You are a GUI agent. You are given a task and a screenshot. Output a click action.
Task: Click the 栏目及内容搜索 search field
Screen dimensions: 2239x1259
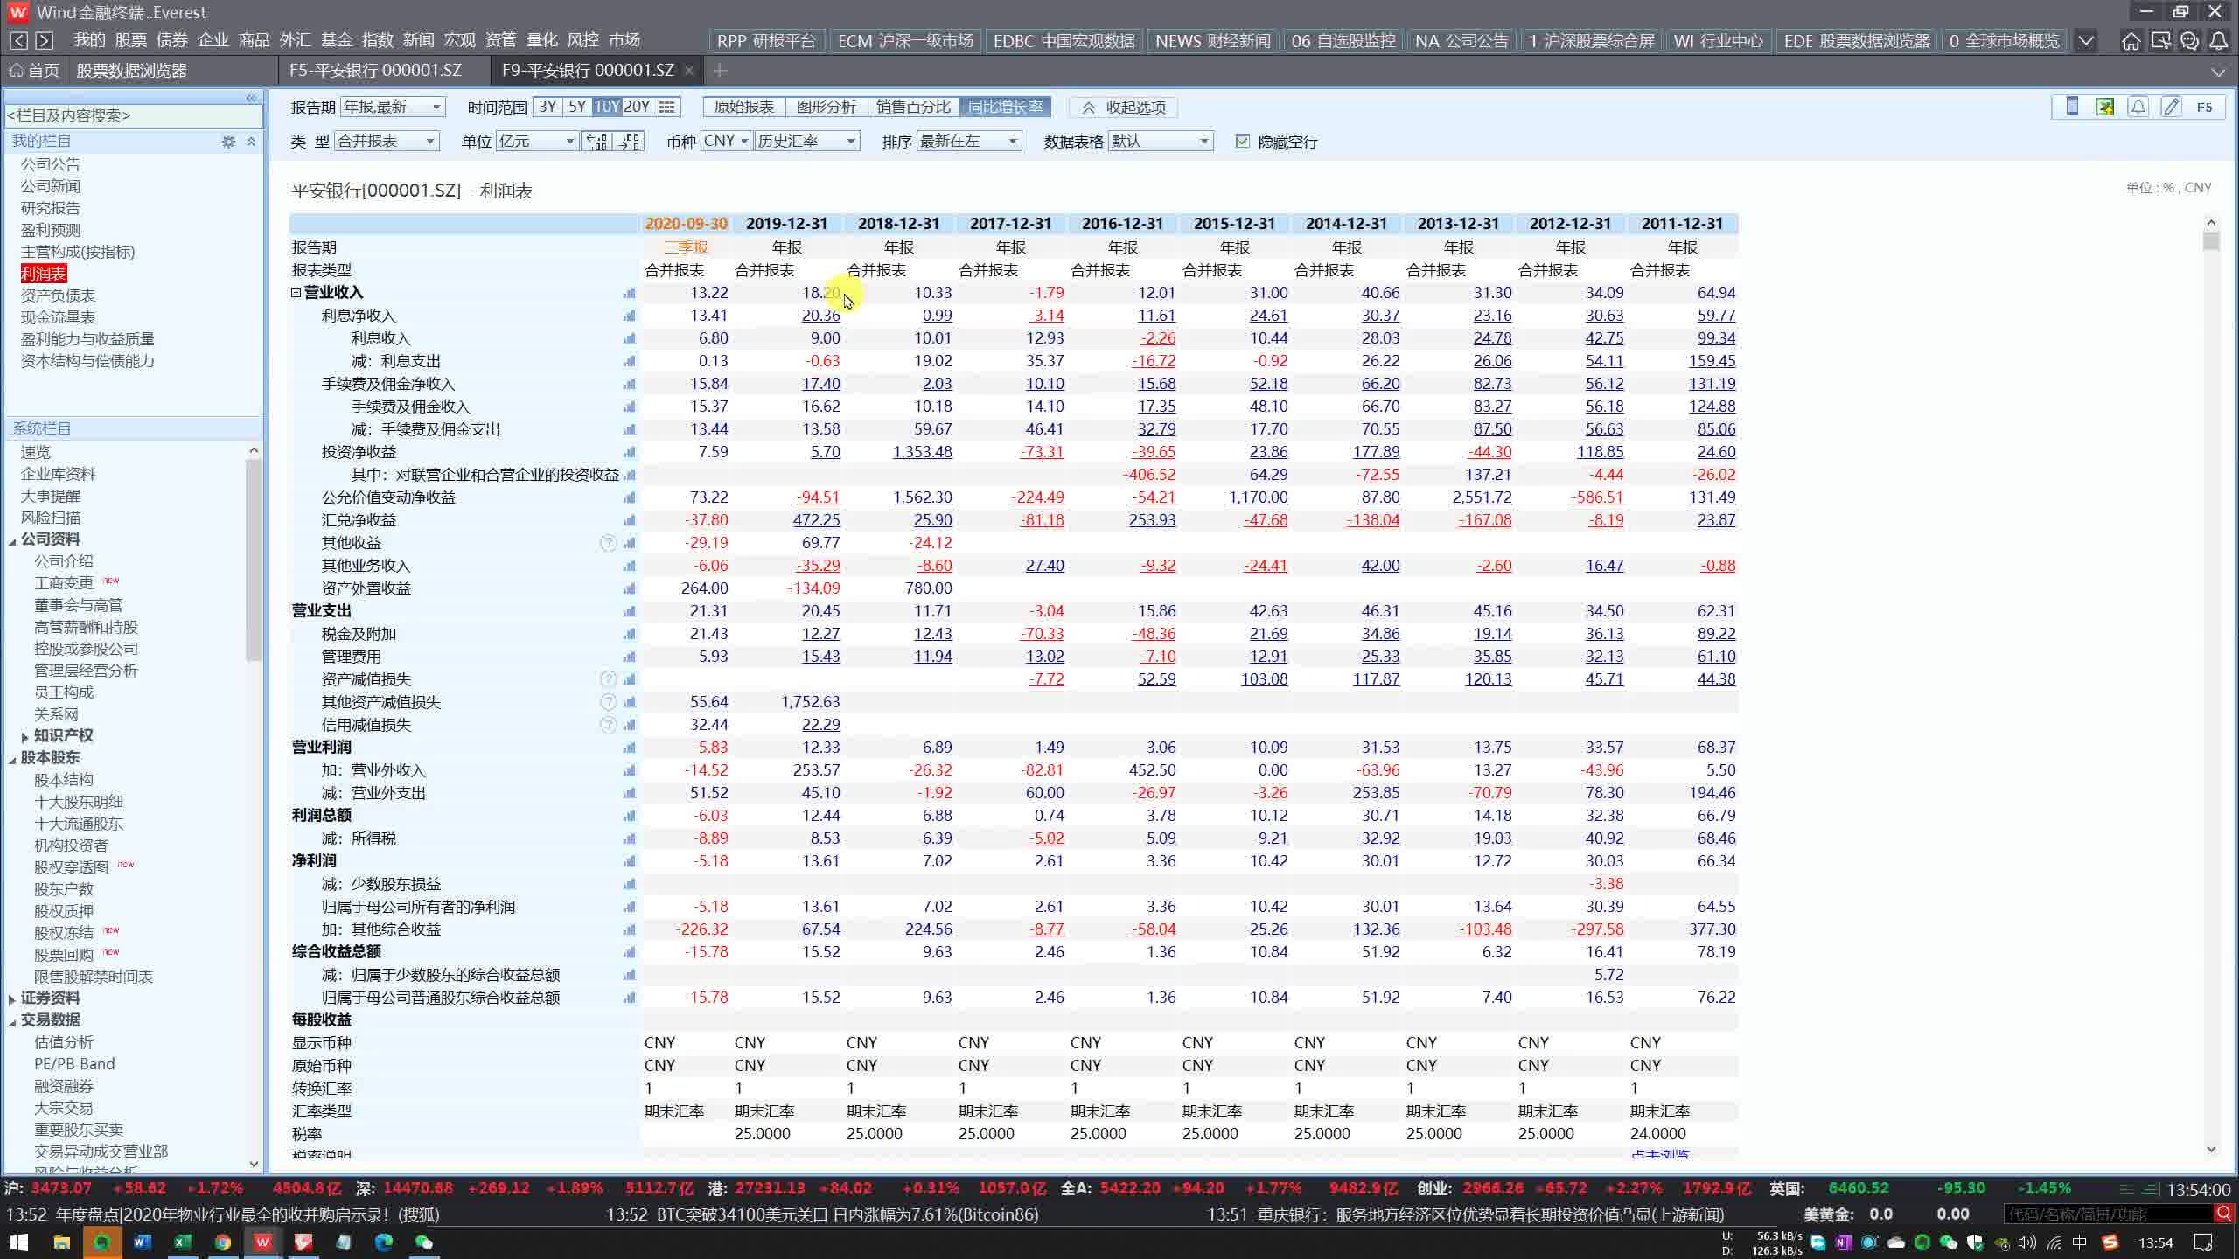point(133,115)
